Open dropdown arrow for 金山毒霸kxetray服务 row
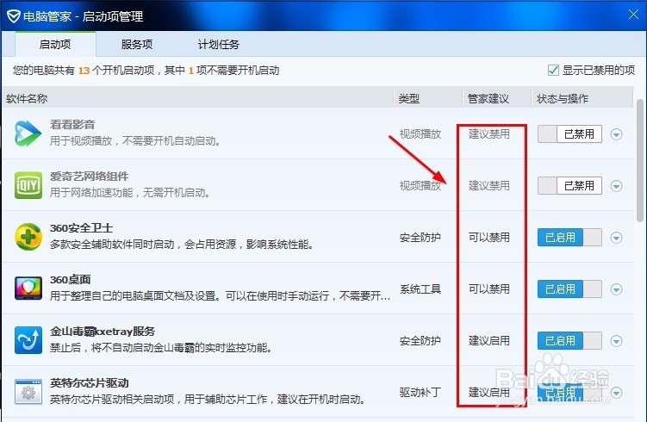The height and width of the screenshot is (422, 647). (x=617, y=341)
